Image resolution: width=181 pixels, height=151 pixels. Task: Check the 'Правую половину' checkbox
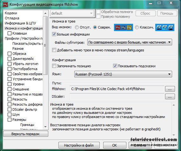98,16
